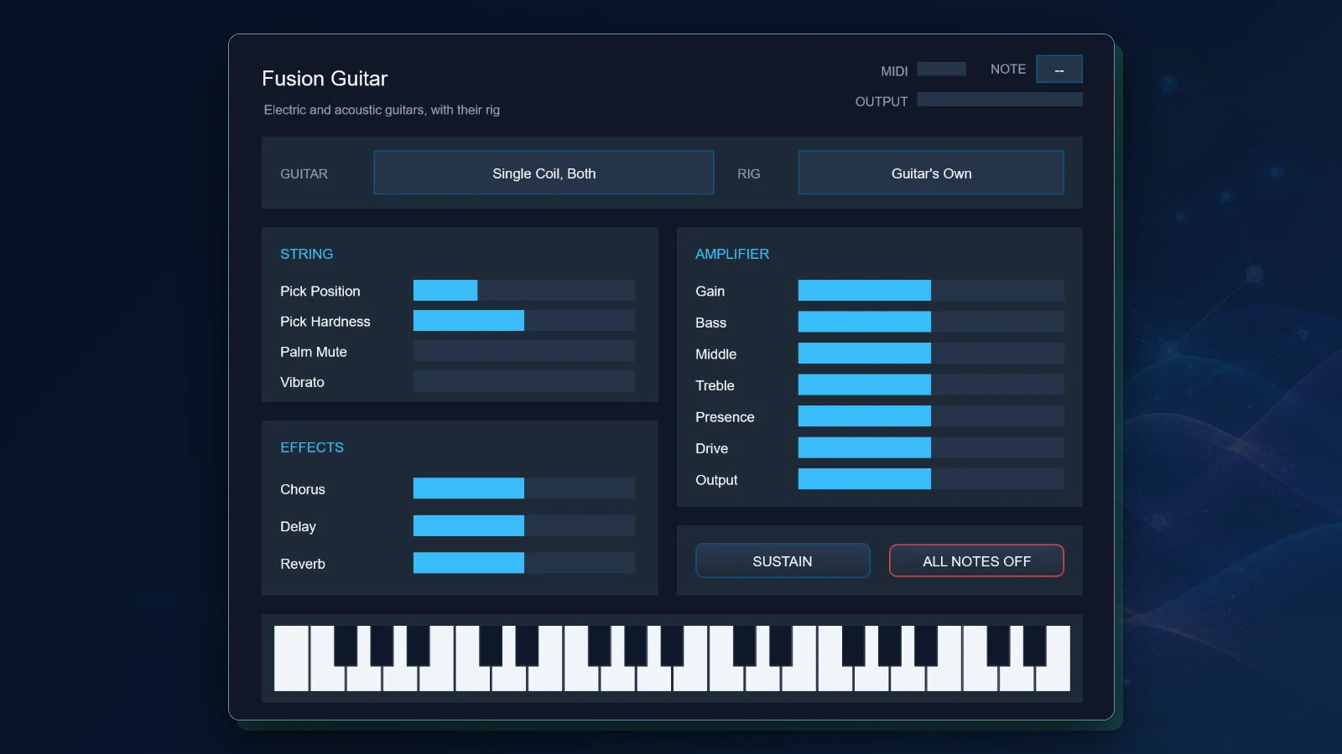
Task: Click the Presence label
Action: (x=725, y=417)
